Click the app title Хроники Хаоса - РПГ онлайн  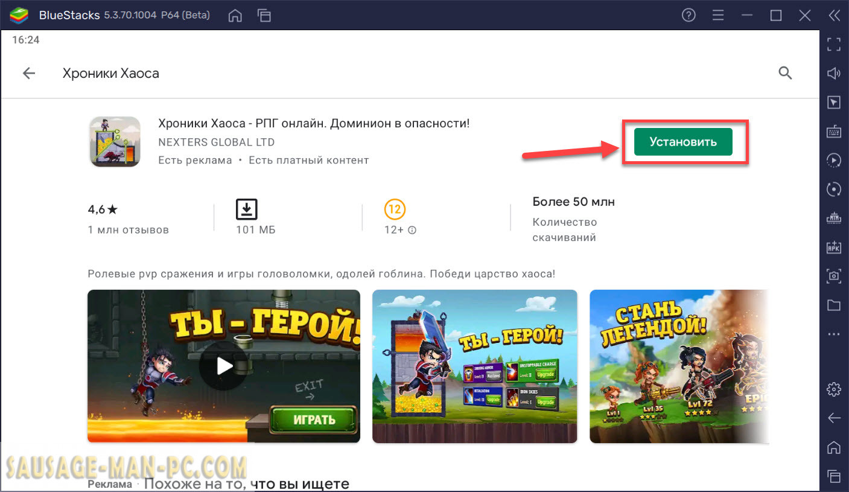(314, 123)
